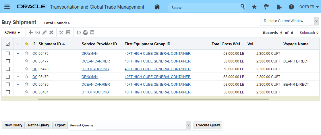321x135 pixels.
Task: Expand row details for shipment 05477
Action: 18,61
